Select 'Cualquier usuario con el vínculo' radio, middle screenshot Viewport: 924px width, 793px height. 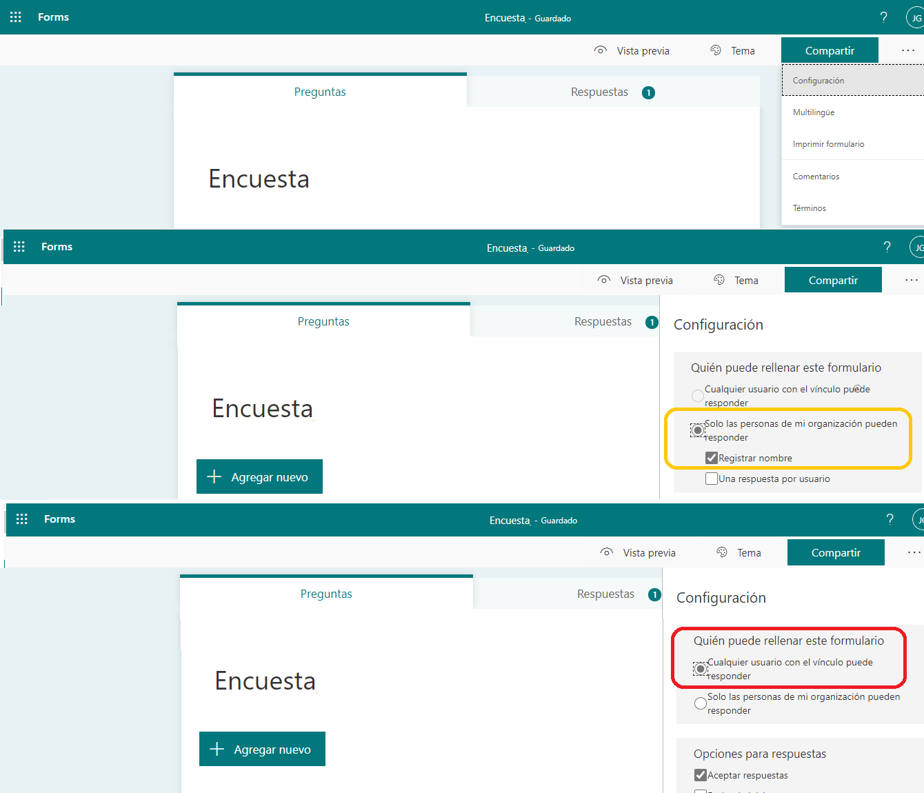pos(698,396)
